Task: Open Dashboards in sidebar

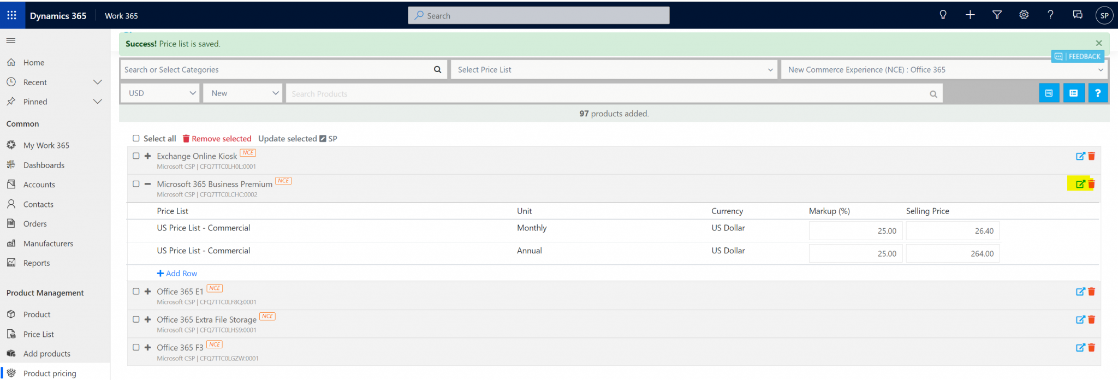Action: click(44, 165)
